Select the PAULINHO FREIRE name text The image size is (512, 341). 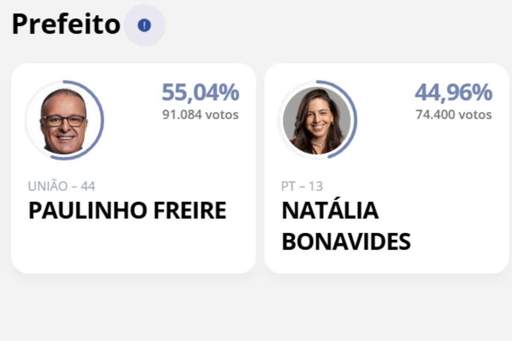pos(127,211)
